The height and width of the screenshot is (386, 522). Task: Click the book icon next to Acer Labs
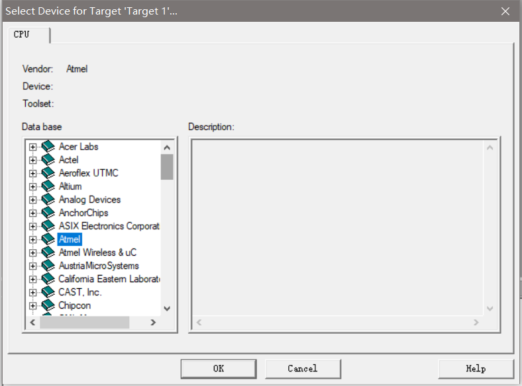pos(48,146)
